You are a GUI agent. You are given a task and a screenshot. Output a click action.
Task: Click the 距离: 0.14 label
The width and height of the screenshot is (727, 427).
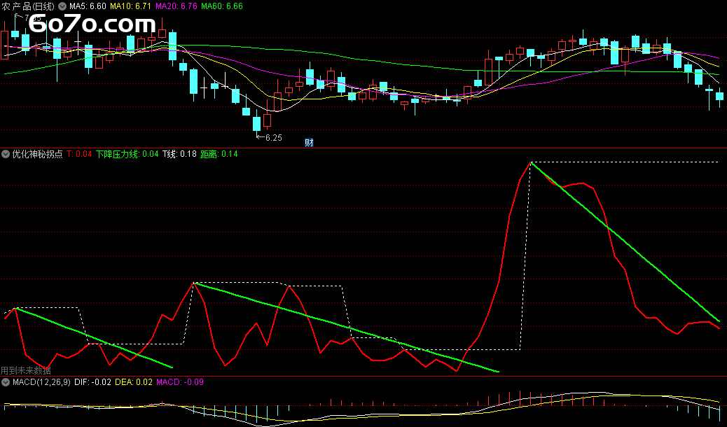pos(219,154)
